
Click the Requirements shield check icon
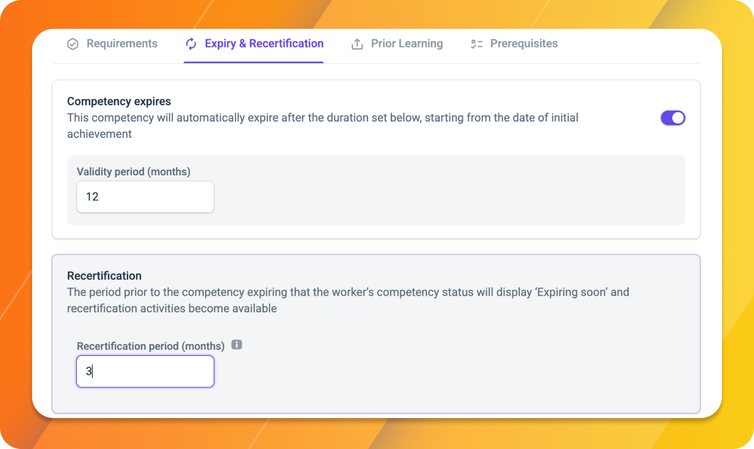[73, 44]
